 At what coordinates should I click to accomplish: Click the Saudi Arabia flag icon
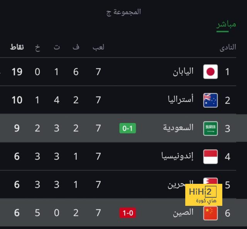(210, 129)
